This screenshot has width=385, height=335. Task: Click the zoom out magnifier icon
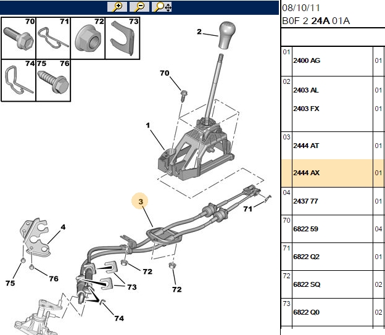click(x=139, y=7)
